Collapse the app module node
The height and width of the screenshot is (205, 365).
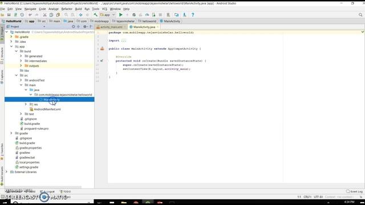click(x=11, y=47)
